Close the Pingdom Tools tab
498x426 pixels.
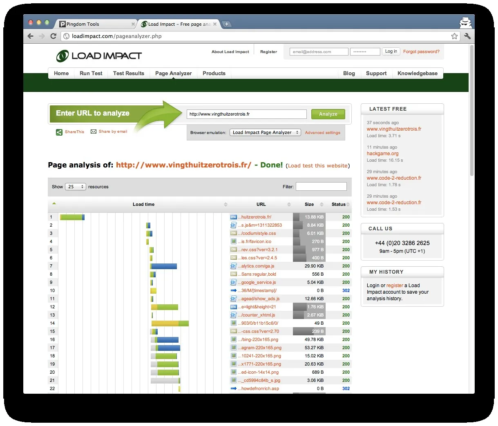click(x=133, y=24)
